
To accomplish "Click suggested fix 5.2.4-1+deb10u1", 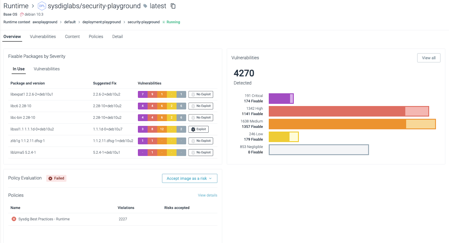I will pyautogui.click(x=107, y=152).
